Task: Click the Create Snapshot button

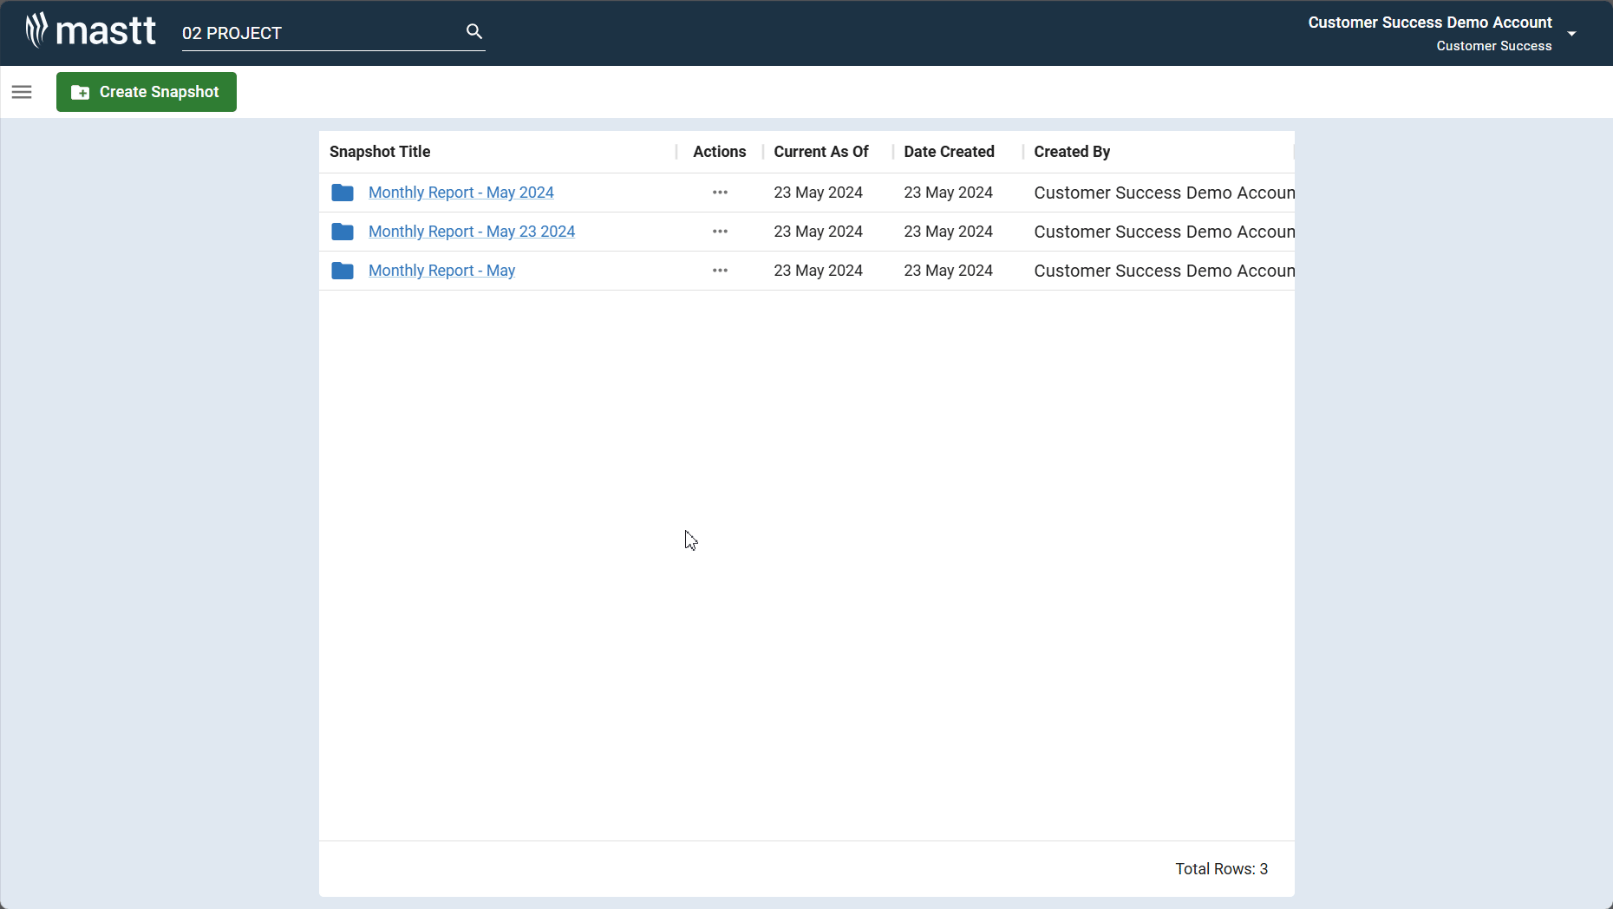Action: [146, 92]
